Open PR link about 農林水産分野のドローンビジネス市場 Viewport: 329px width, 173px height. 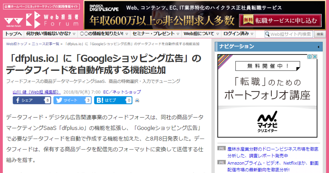pos(273,152)
